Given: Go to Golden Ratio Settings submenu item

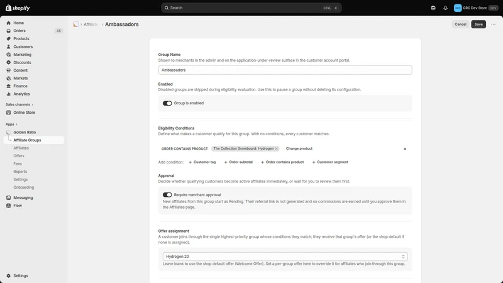Looking at the screenshot, I should point(21,179).
